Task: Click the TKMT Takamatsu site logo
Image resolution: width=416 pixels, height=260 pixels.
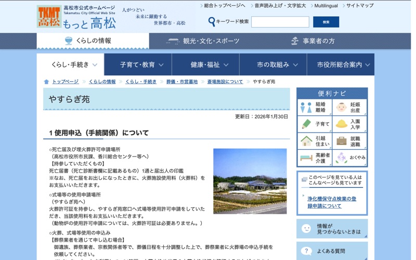Action: (49, 17)
